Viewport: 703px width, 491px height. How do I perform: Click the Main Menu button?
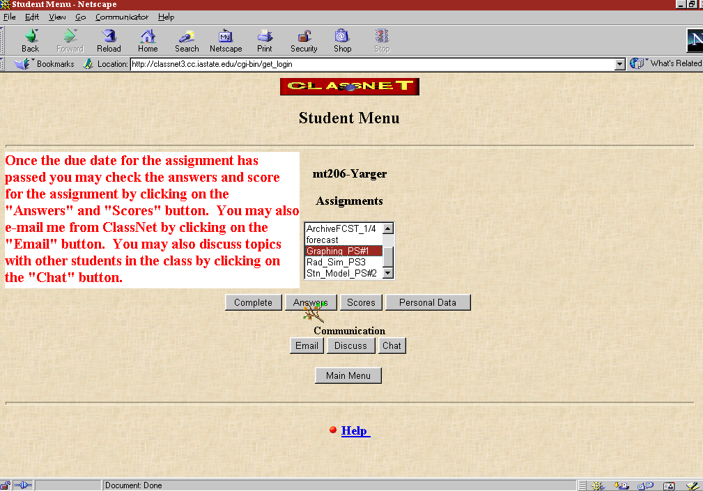[x=348, y=375]
